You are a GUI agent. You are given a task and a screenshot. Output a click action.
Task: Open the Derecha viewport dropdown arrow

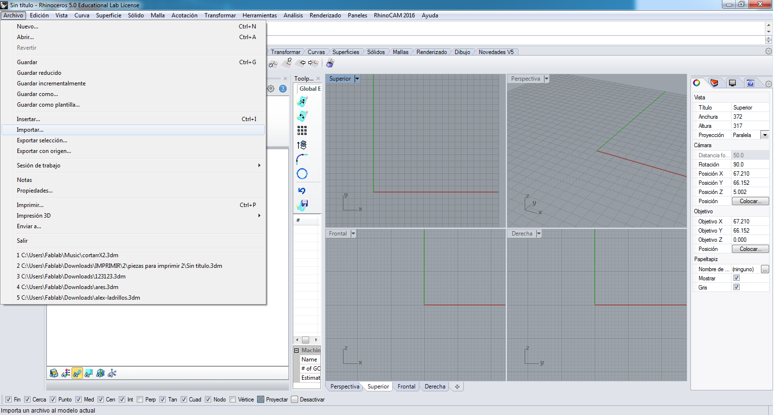539,234
